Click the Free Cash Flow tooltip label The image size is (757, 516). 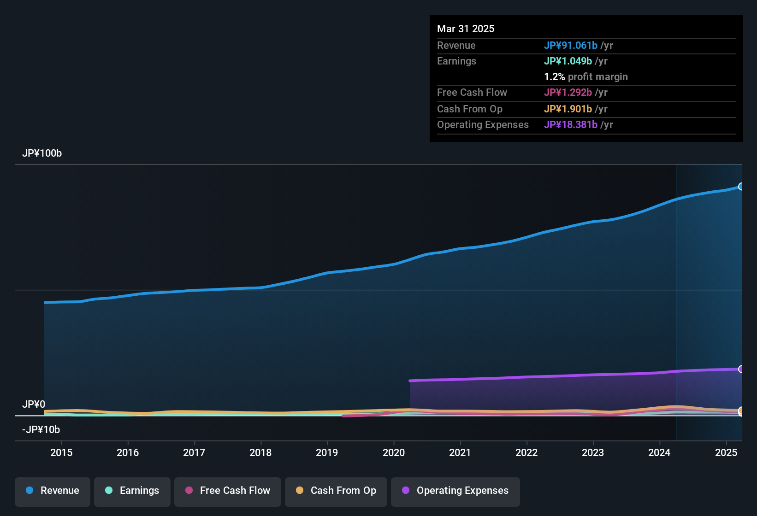click(472, 92)
